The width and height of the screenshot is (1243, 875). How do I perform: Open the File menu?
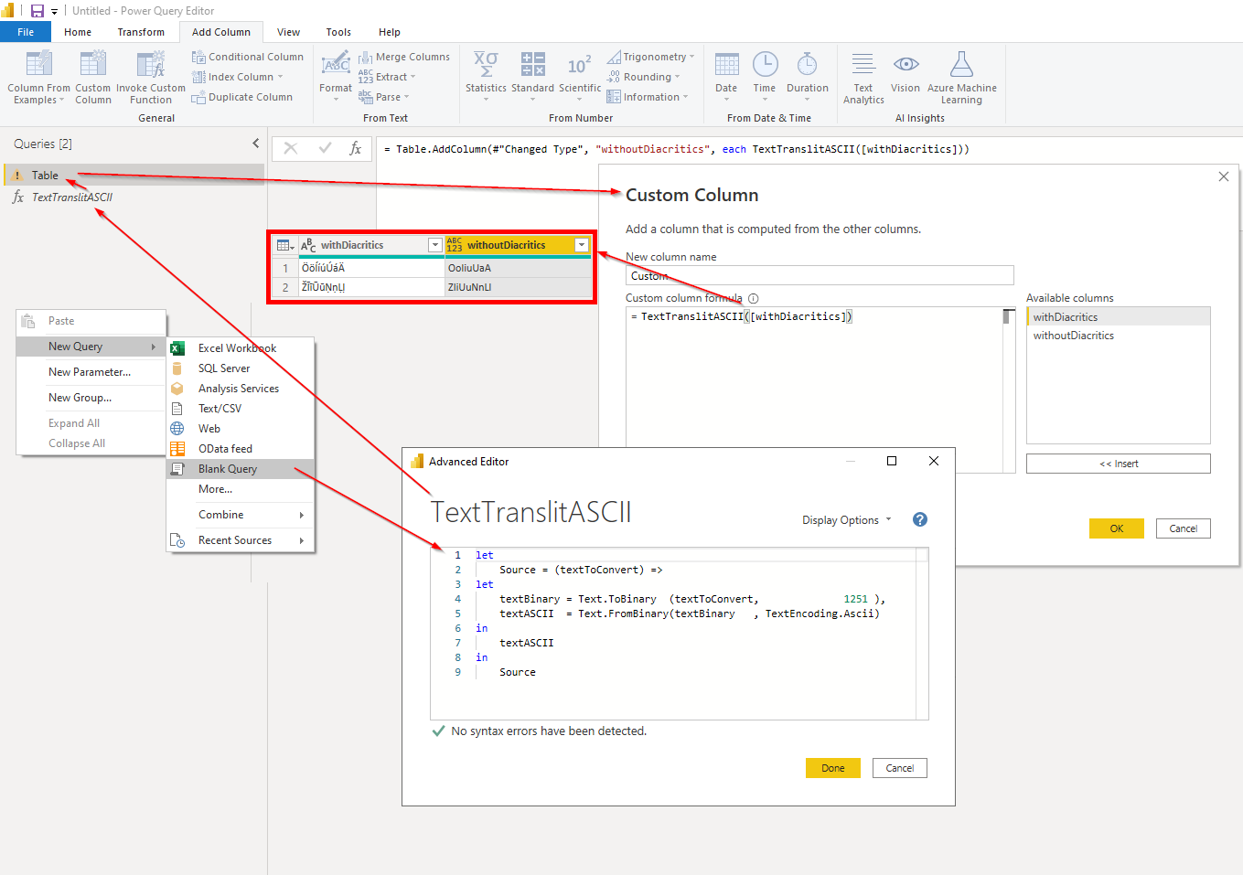point(26,32)
